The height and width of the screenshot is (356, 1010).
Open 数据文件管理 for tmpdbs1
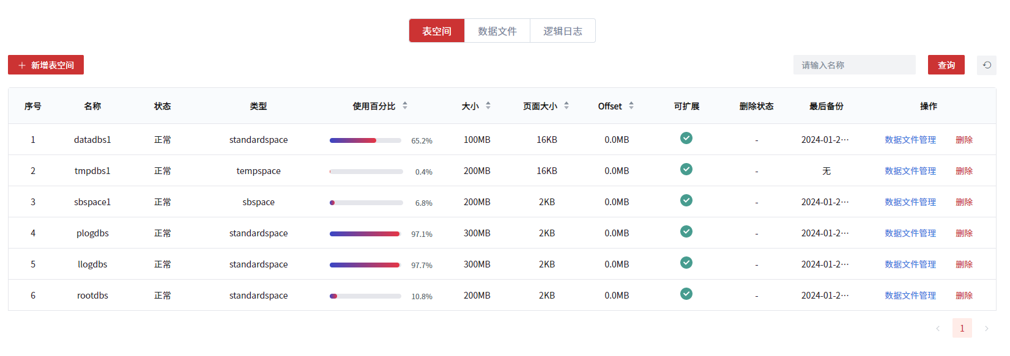910,171
